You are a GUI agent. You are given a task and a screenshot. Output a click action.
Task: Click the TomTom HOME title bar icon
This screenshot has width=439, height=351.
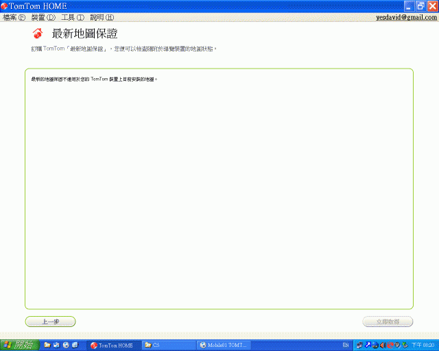4,6
